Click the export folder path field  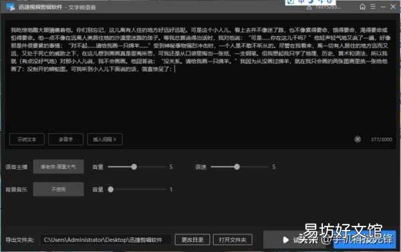[106, 240]
